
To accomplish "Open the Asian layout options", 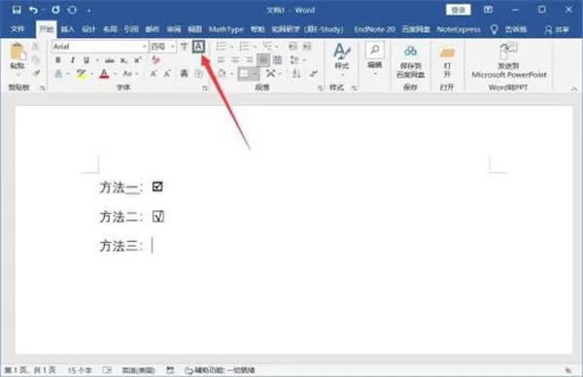I will coord(271,73).
